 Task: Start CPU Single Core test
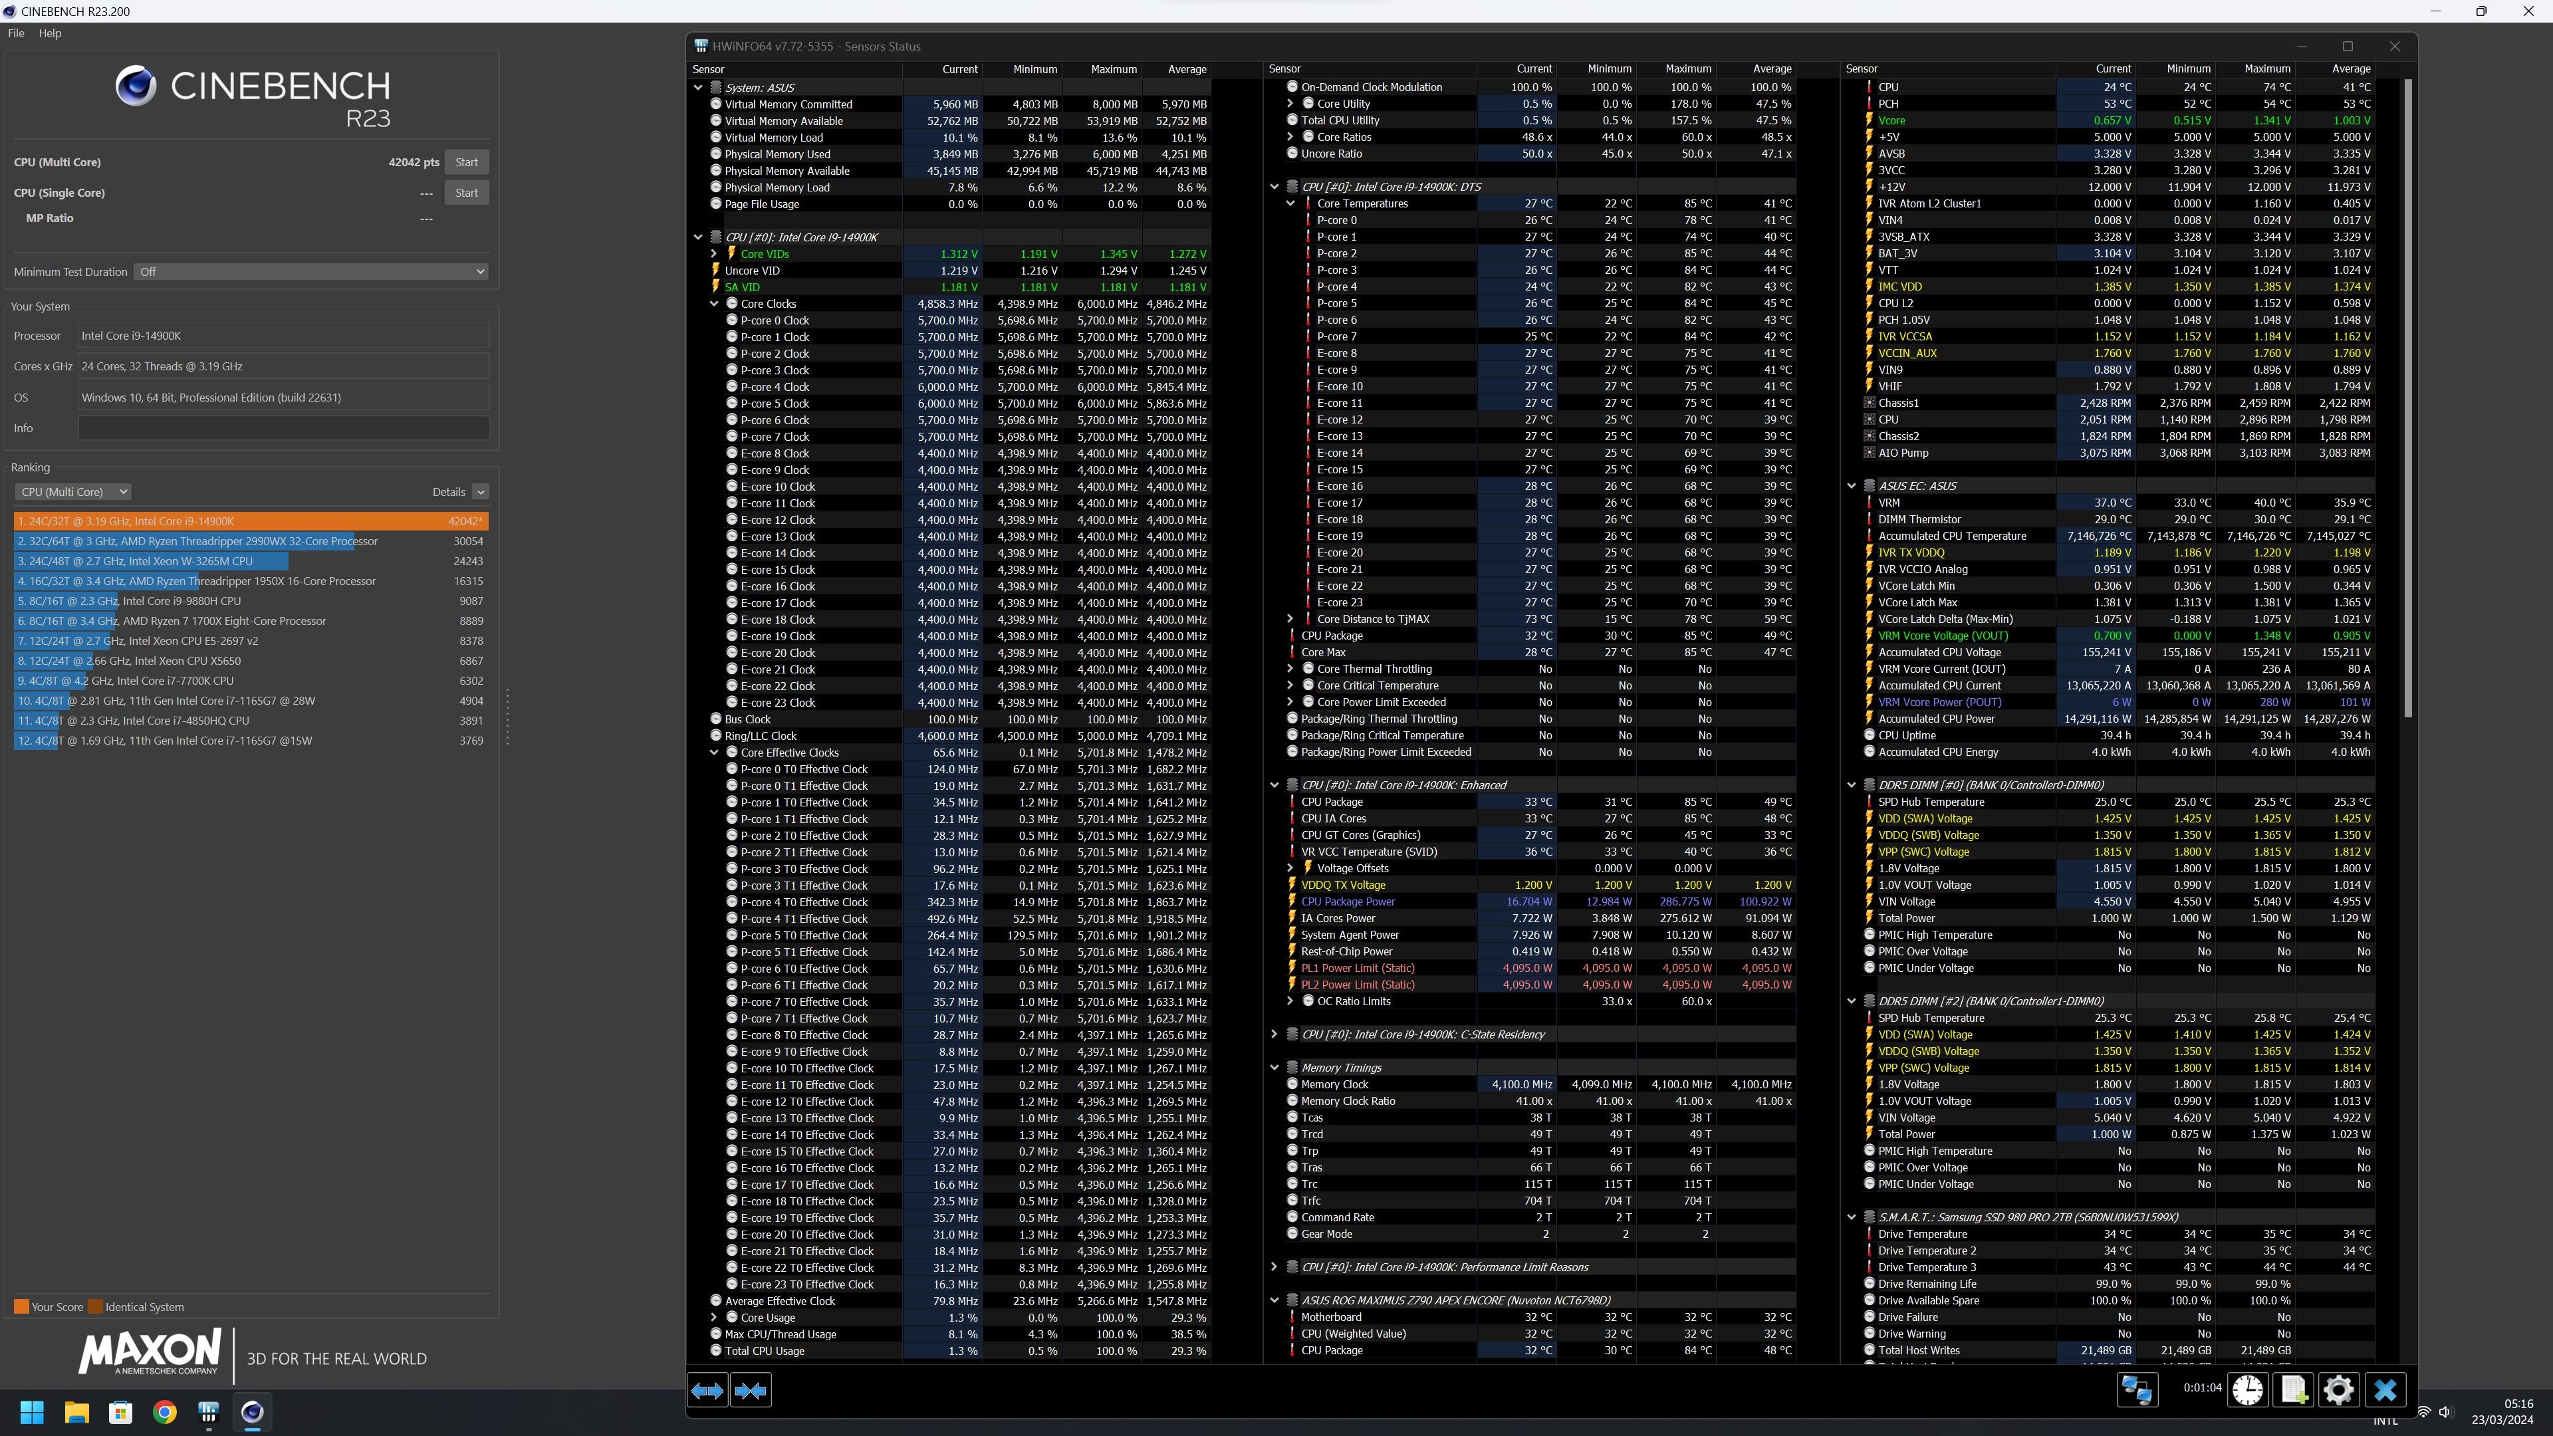467,192
